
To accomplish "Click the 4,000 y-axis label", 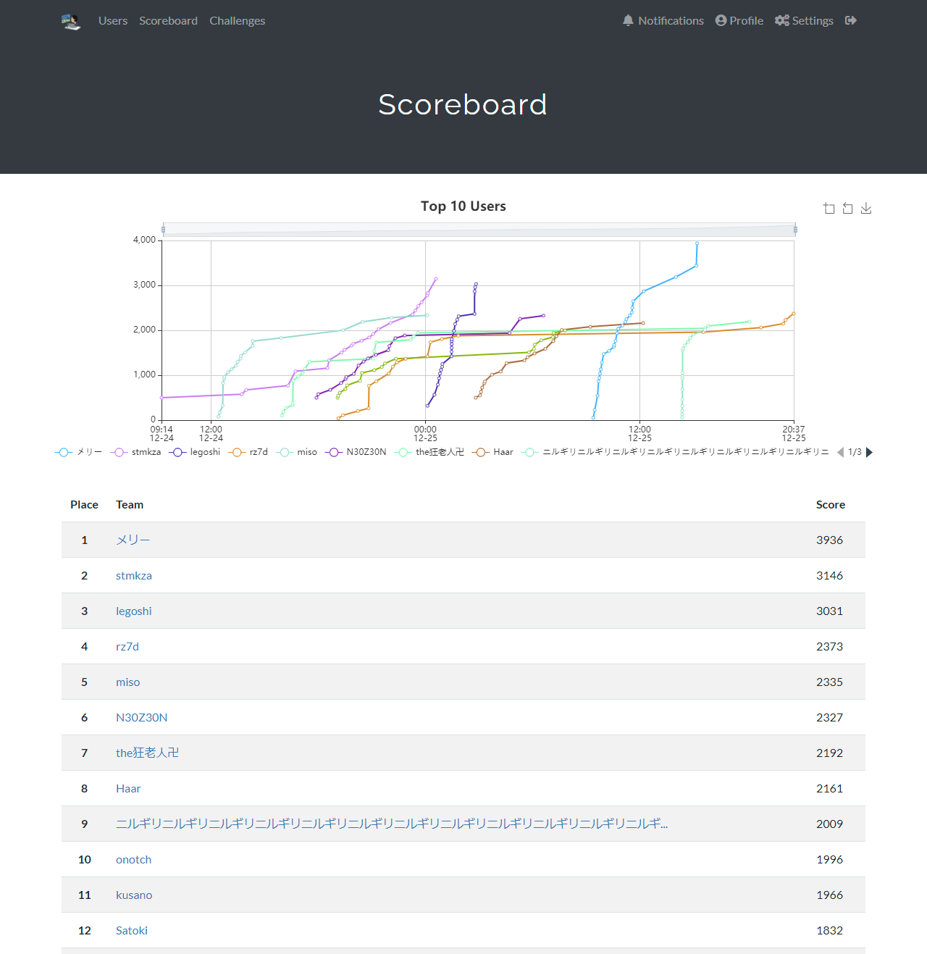I will click(x=144, y=240).
